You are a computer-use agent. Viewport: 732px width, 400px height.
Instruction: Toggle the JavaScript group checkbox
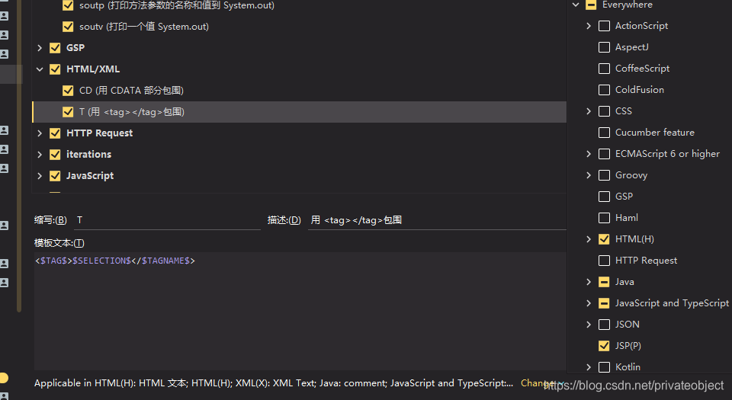pyautogui.click(x=55, y=176)
